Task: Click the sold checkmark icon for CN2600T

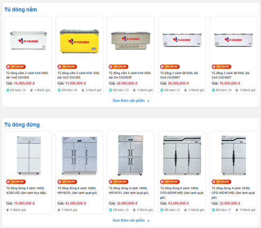Action: (x=162, y=90)
